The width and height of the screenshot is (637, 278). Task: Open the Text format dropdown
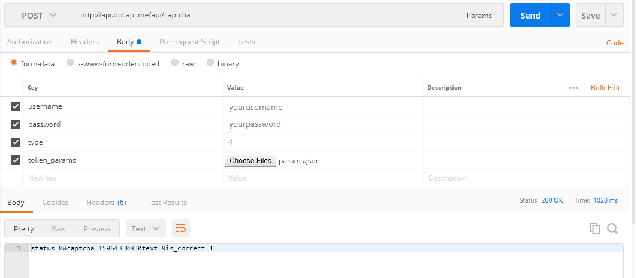146,228
